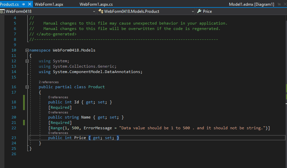
Task: Open '0 references' above the Price property
Action: (58, 133)
